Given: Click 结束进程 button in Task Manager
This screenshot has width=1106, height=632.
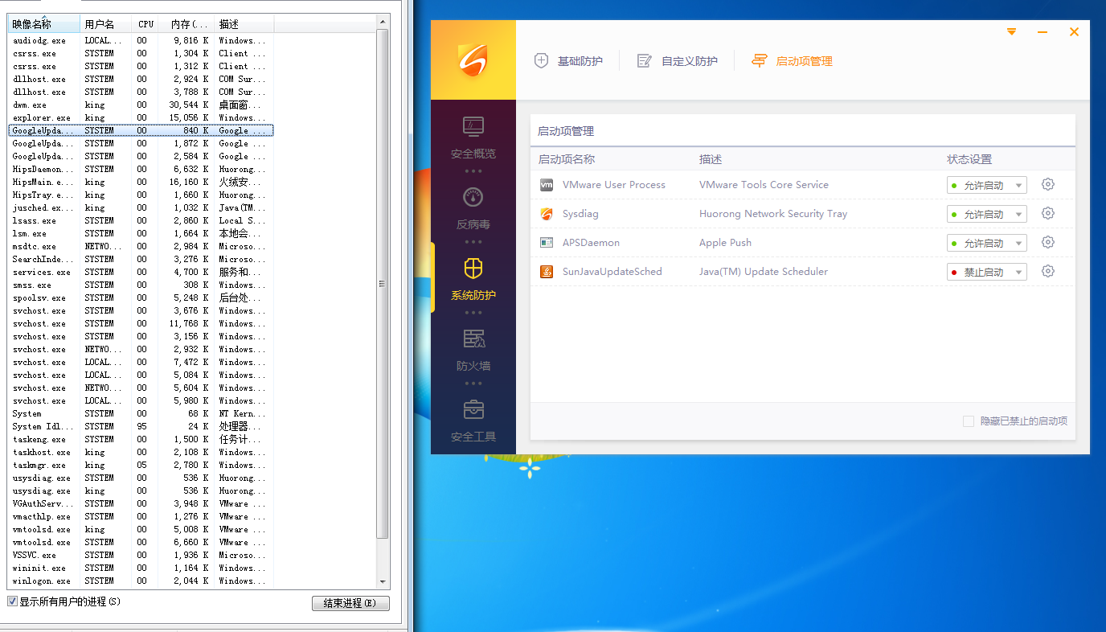Looking at the screenshot, I should click(350, 603).
